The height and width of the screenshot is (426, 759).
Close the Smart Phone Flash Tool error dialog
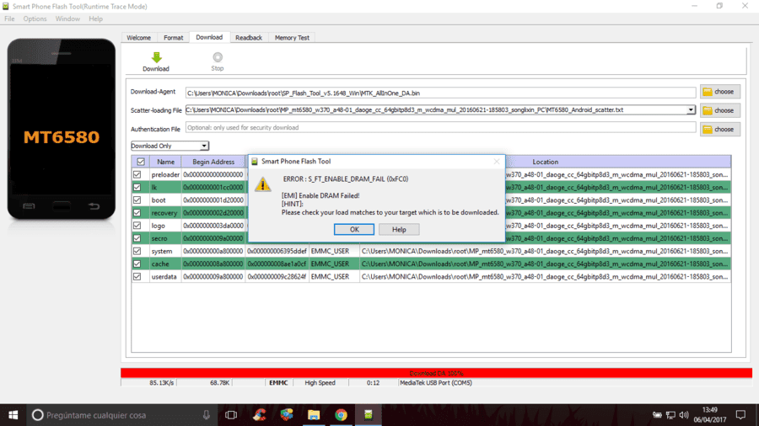tap(496, 162)
